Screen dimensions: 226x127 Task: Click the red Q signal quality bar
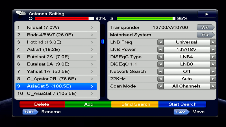tap(64, 19)
